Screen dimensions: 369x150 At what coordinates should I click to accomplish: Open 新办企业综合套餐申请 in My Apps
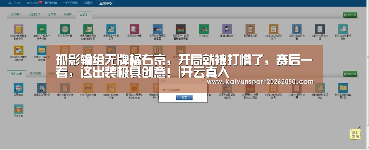[x=343, y=88]
